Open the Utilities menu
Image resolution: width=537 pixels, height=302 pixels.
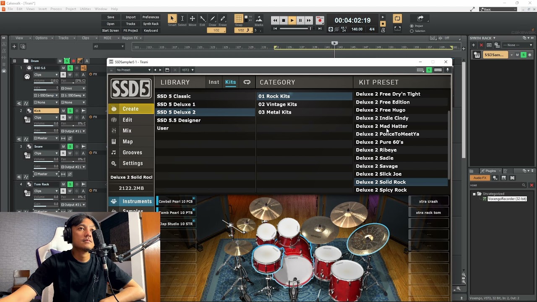85,9
